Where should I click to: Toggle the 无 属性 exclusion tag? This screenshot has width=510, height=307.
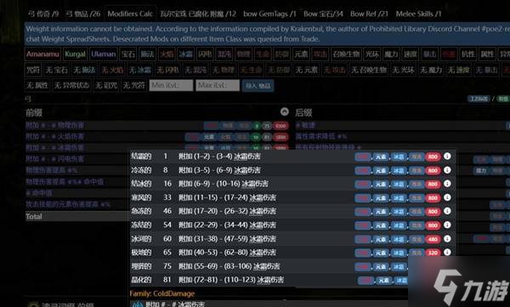(x=37, y=86)
